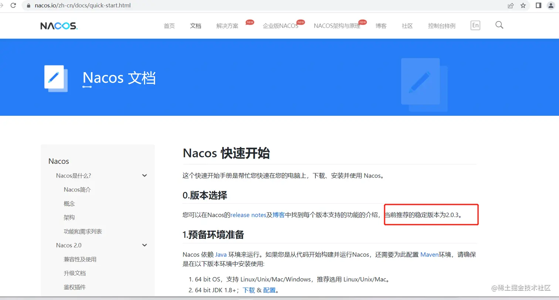
Task: Open the 首页 menu item
Action: [x=169, y=26]
